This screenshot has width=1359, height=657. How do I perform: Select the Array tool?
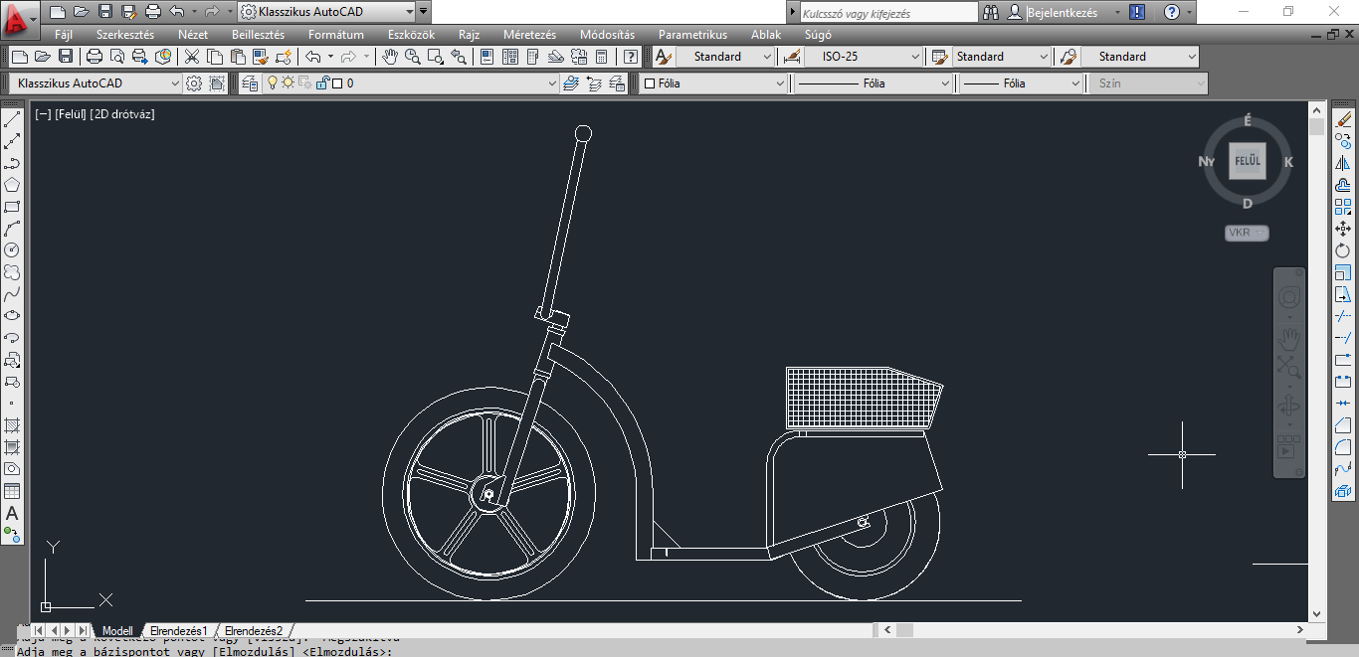click(1343, 207)
